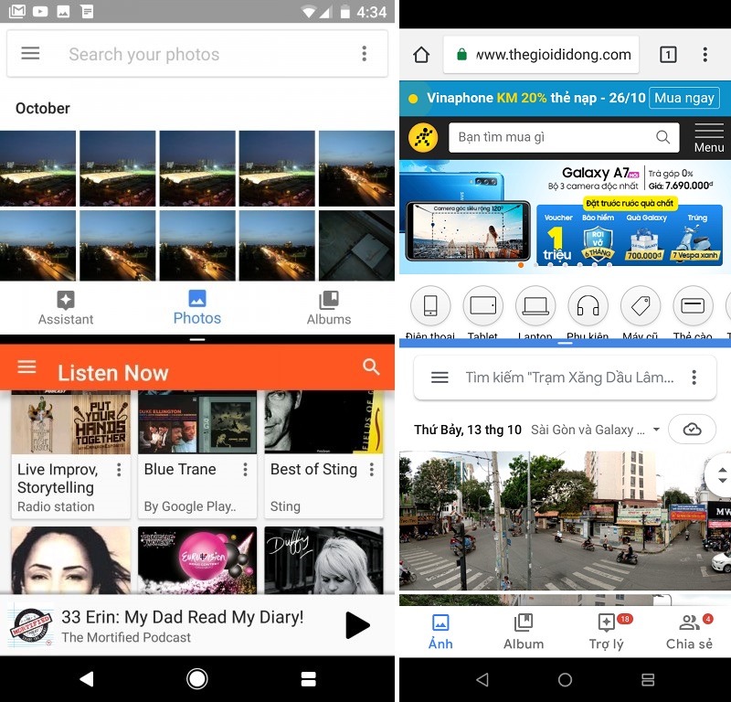Tap the Mua ngay button

click(x=683, y=98)
